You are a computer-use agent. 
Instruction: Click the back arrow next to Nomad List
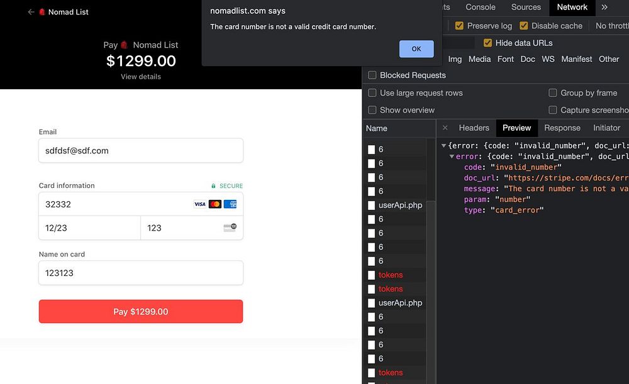tap(31, 12)
